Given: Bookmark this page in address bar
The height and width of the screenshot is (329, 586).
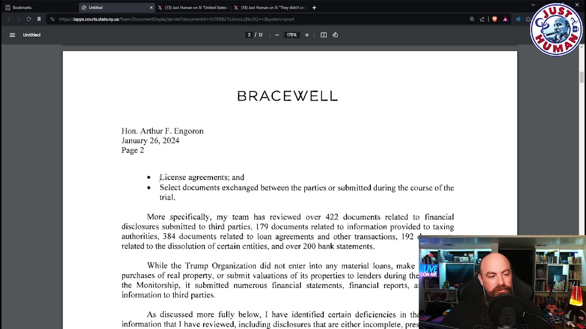Looking at the screenshot, I should 39,19.
